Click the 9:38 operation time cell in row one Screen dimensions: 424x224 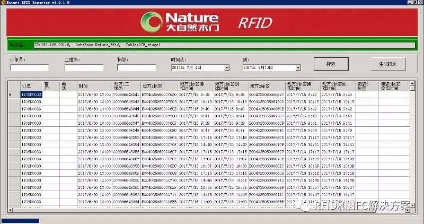[196, 94]
